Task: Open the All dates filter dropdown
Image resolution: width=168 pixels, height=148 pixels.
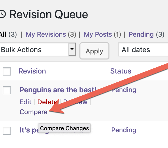Action: [x=143, y=49]
